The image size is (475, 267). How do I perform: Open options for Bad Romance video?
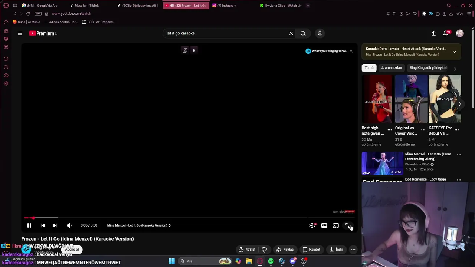coord(459,180)
